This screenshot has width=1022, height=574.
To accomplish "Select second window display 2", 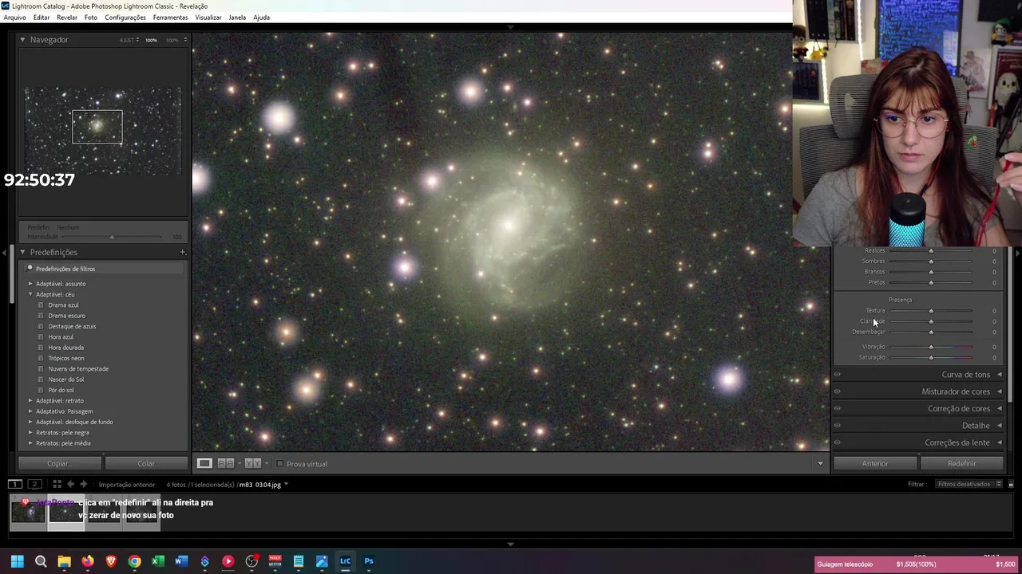I will pyautogui.click(x=34, y=484).
